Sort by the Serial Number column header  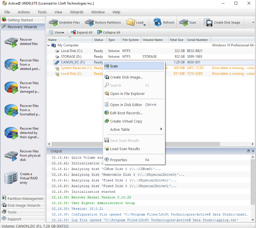tap(198, 40)
